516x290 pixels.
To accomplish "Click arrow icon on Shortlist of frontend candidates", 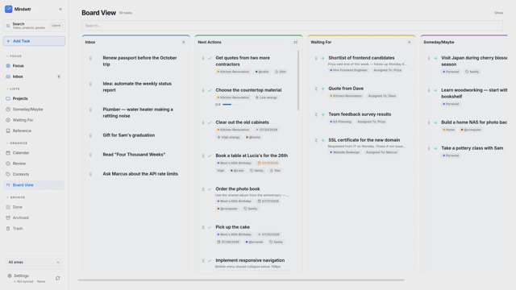I will click(x=322, y=58).
